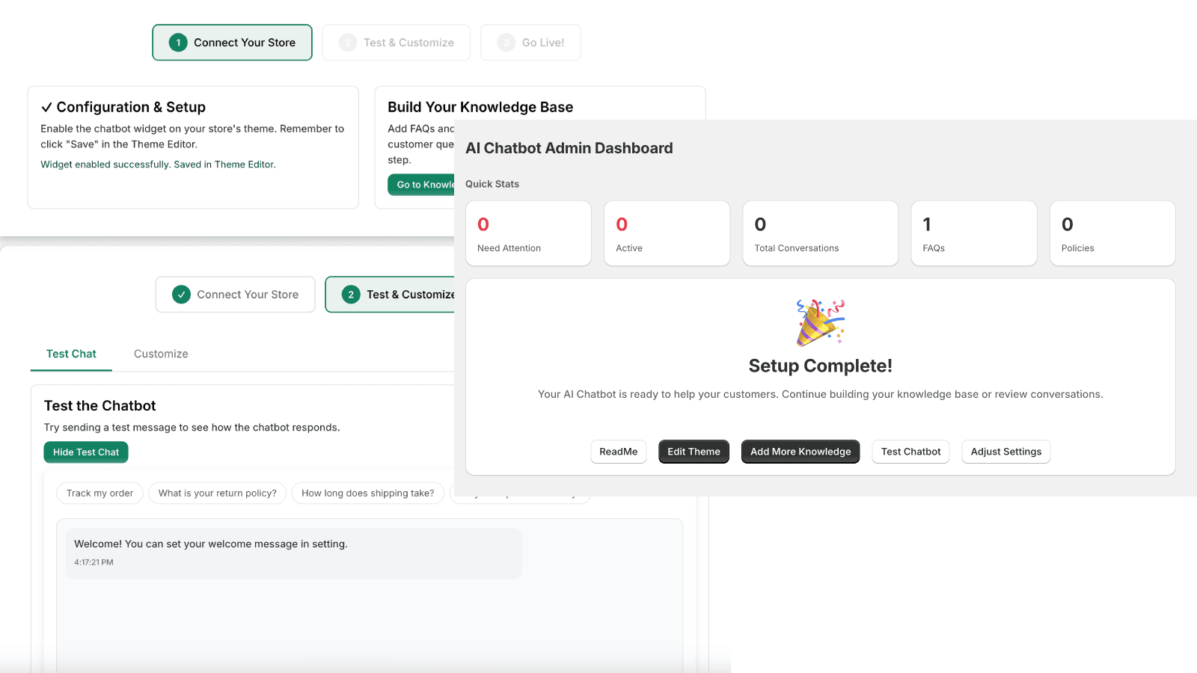Open Adjust Settings
Image resolution: width=1197 pixels, height=673 pixels.
1005,452
